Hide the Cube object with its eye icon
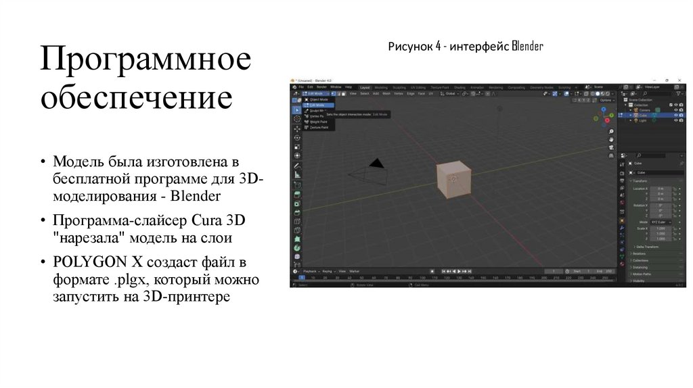The height and width of the screenshot is (388, 693). 676,115
